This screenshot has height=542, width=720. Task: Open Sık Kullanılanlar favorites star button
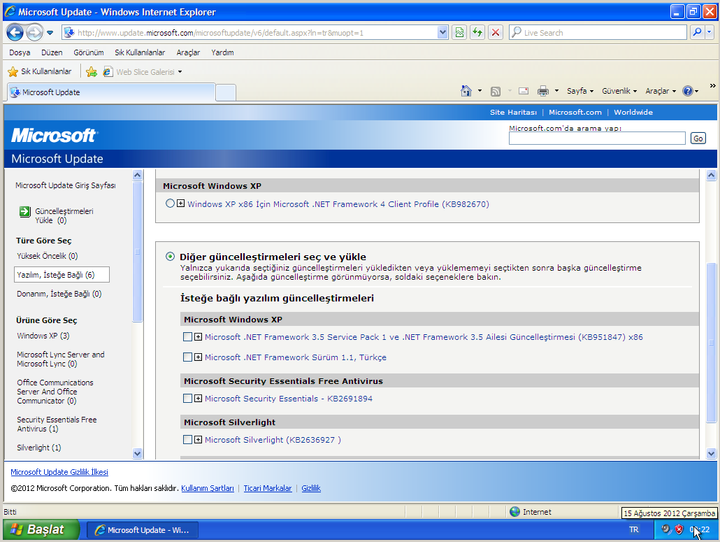click(x=40, y=71)
